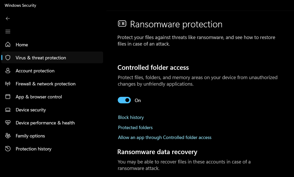Viewport: 294px width, 177px height.
Task: Select the Device security laptop icon
Action: pyautogui.click(x=8, y=110)
